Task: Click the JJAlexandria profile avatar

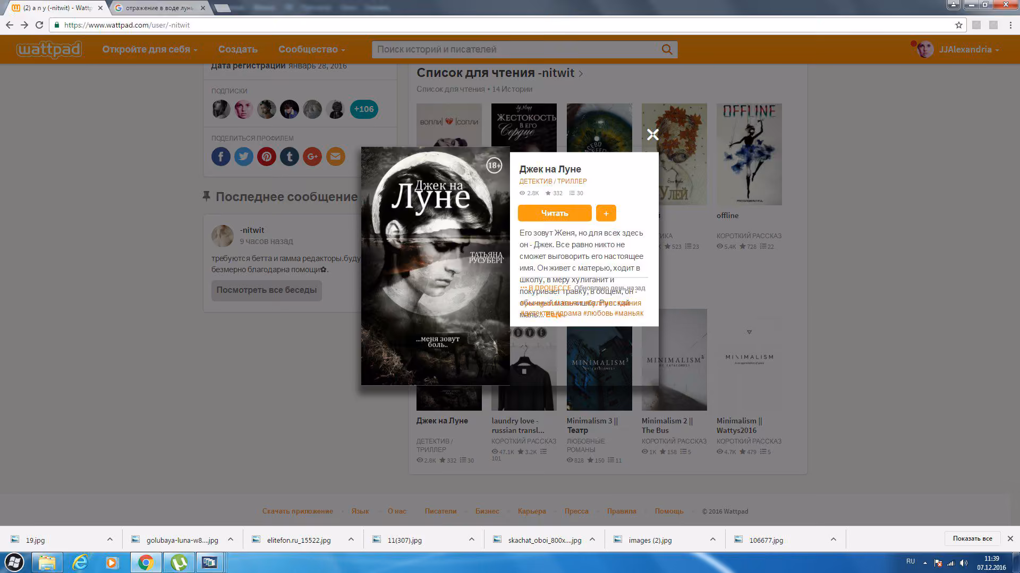Action: (925, 49)
